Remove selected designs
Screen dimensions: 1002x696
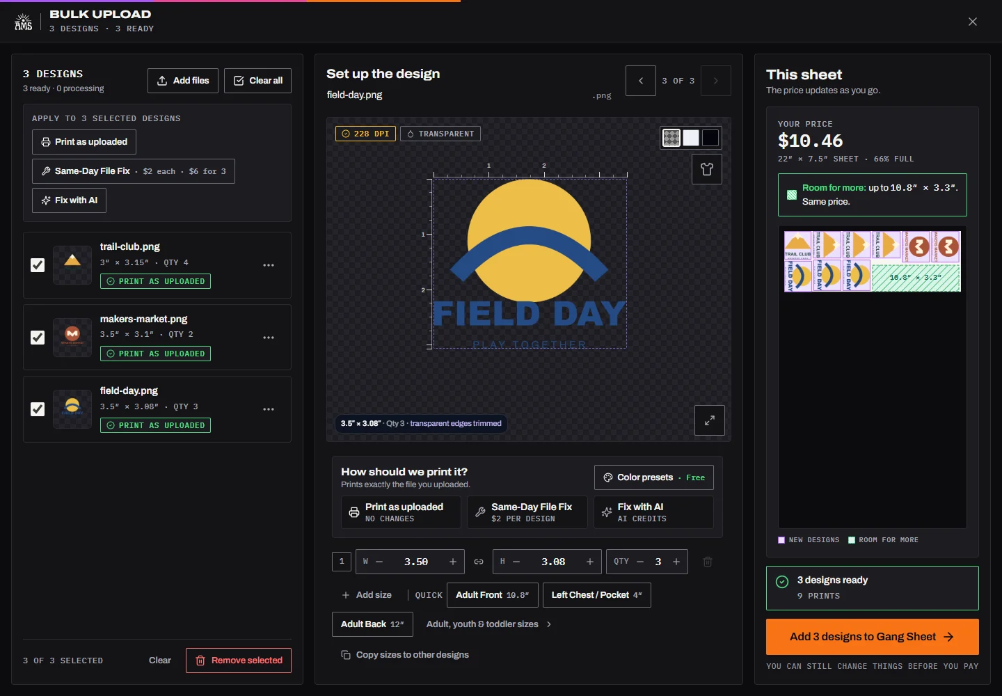click(x=239, y=661)
